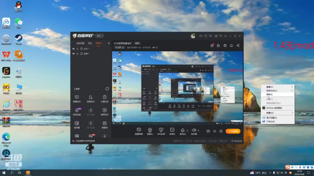This screenshot has width=314, height=176.
Task: Add a new scene with plus icon
Action: [109, 43]
